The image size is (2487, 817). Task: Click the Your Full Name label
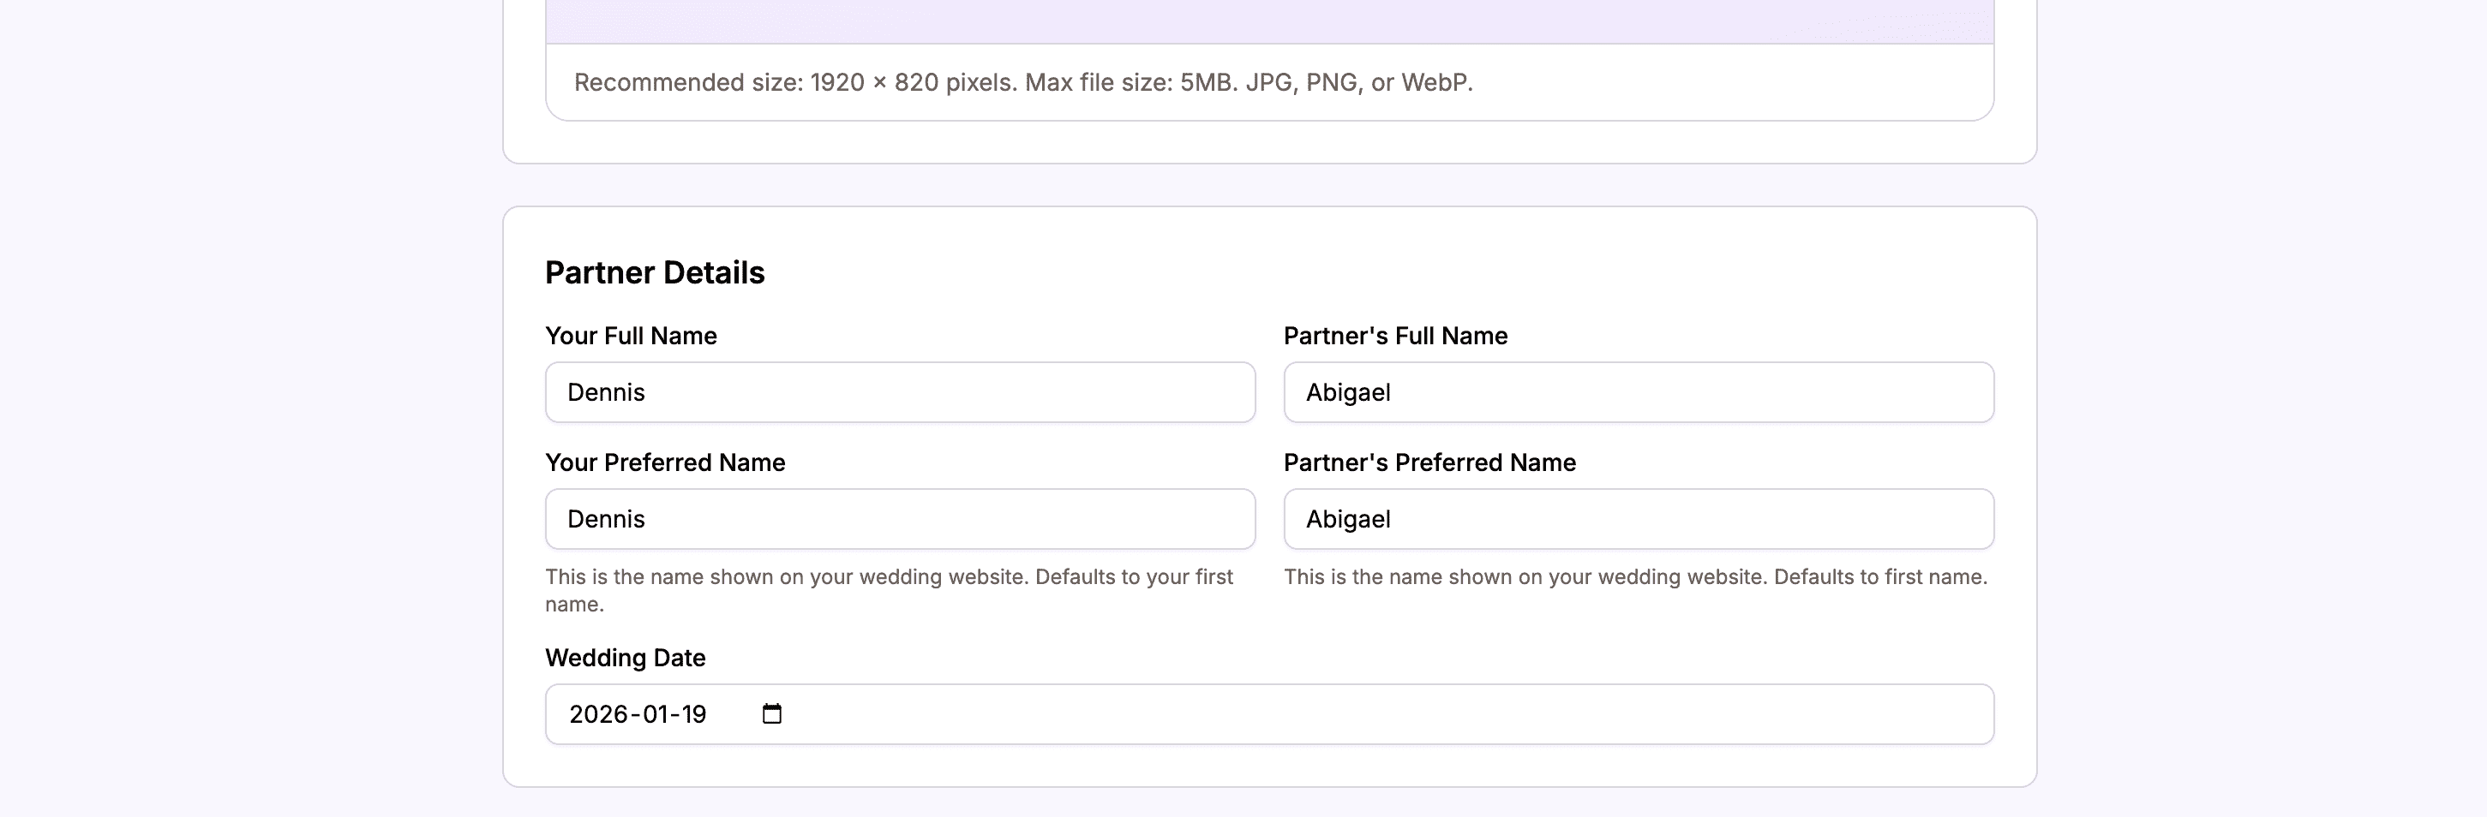[631, 335]
